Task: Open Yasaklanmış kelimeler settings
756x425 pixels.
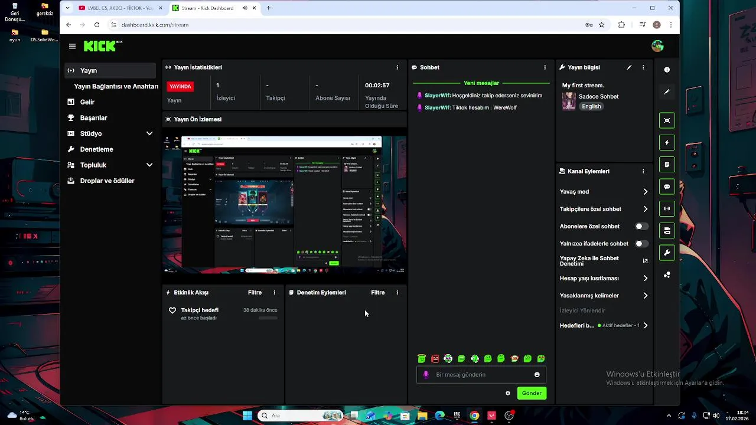Action: click(x=604, y=296)
